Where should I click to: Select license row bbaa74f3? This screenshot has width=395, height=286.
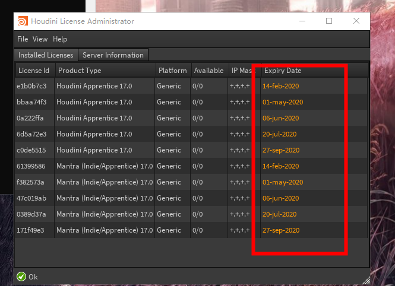click(x=191, y=102)
